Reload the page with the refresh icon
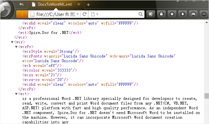The height and width of the screenshot is (124, 209). pos(84,14)
